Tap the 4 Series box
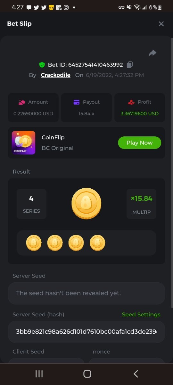The height and width of the screenshot is (385, 173). 31,204
